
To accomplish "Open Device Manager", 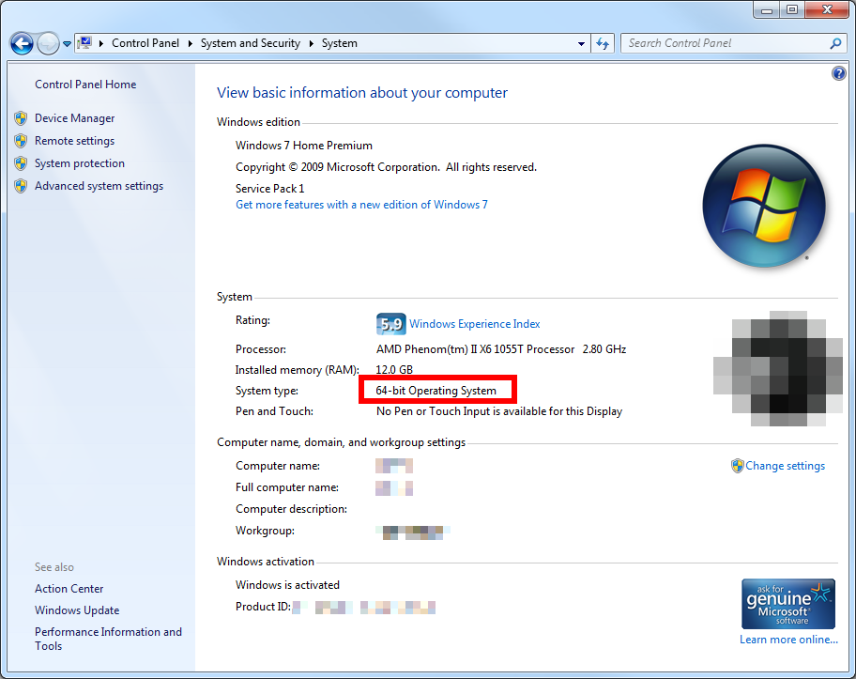I will (75, 118).
